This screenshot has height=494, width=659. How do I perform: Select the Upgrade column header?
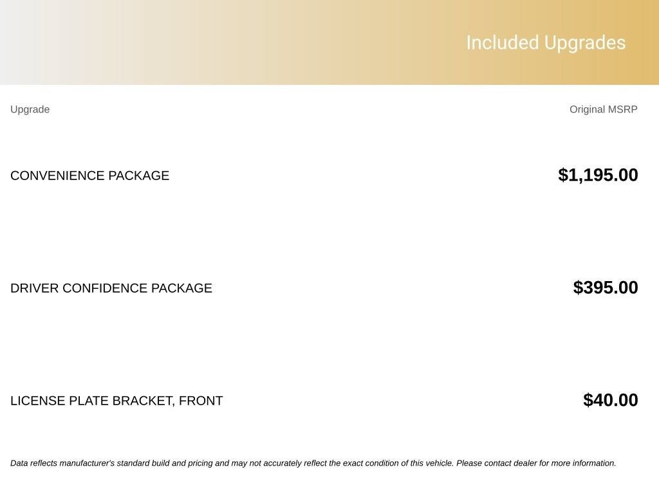30,109
